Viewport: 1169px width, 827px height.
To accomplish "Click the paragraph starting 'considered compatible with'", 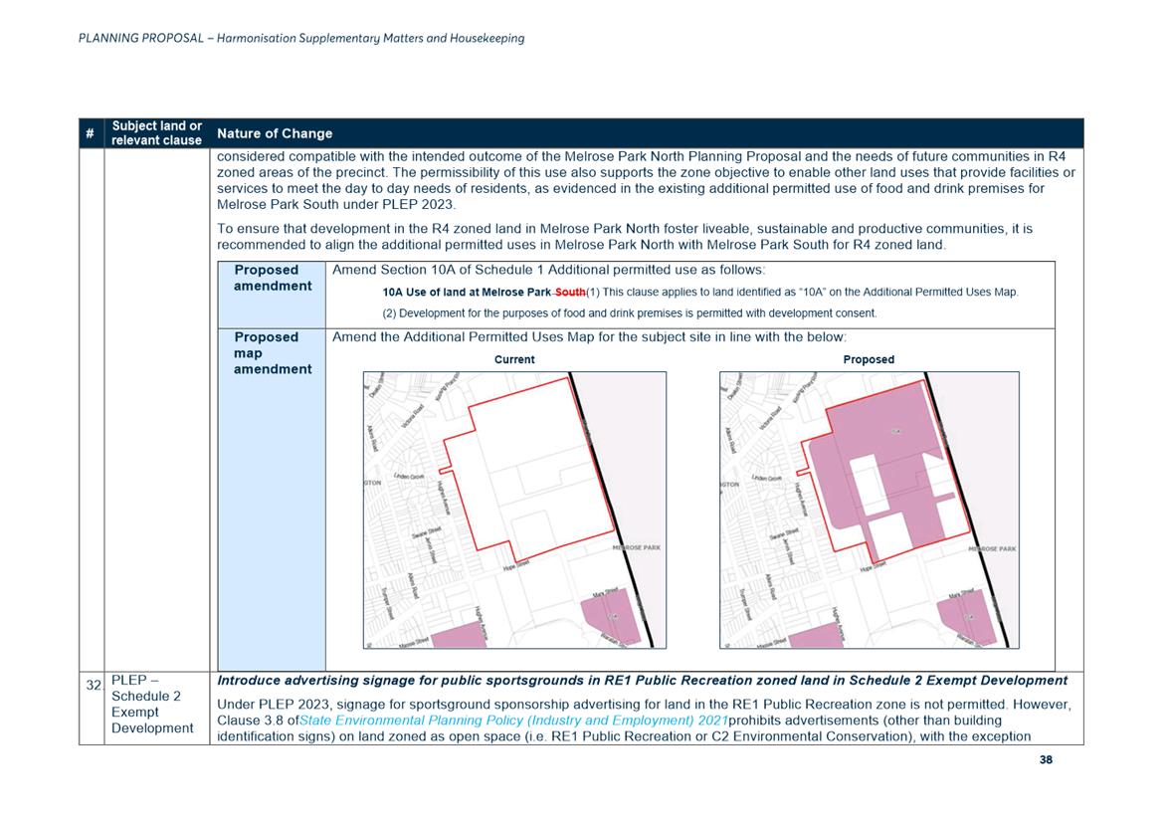I will (x=646, y=180).
